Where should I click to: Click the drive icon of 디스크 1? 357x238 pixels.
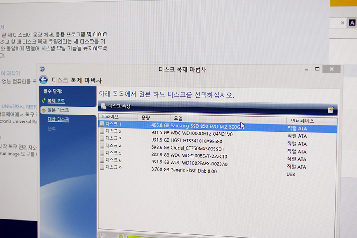click(102, 124)
